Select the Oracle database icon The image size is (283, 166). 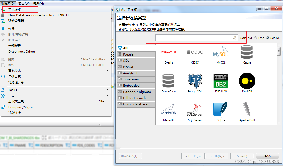169,52
